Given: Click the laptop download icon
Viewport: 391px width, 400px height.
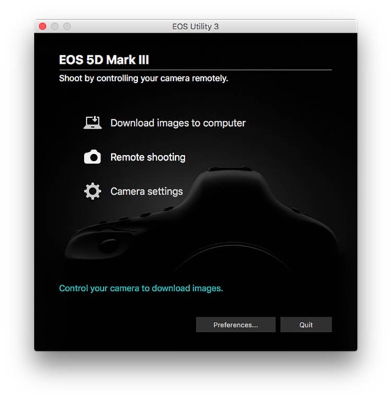Looking at the screenshot, I should (x=93, y=123).
